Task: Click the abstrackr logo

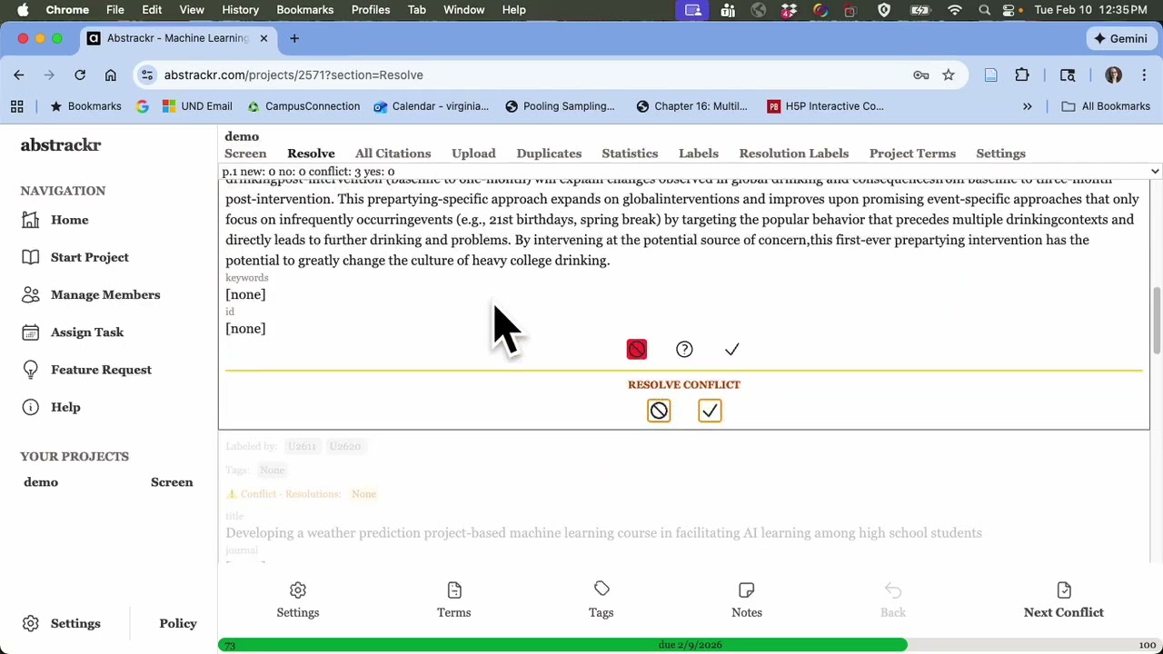Action: coord(61,145)
